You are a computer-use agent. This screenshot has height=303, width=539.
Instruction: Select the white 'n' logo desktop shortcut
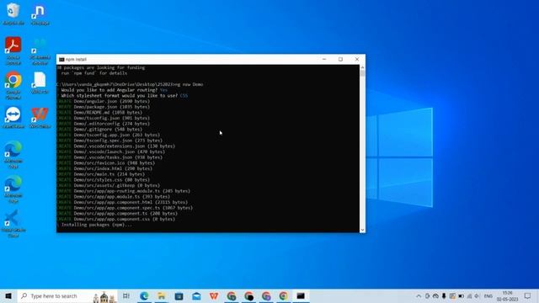tap(40, 15)
